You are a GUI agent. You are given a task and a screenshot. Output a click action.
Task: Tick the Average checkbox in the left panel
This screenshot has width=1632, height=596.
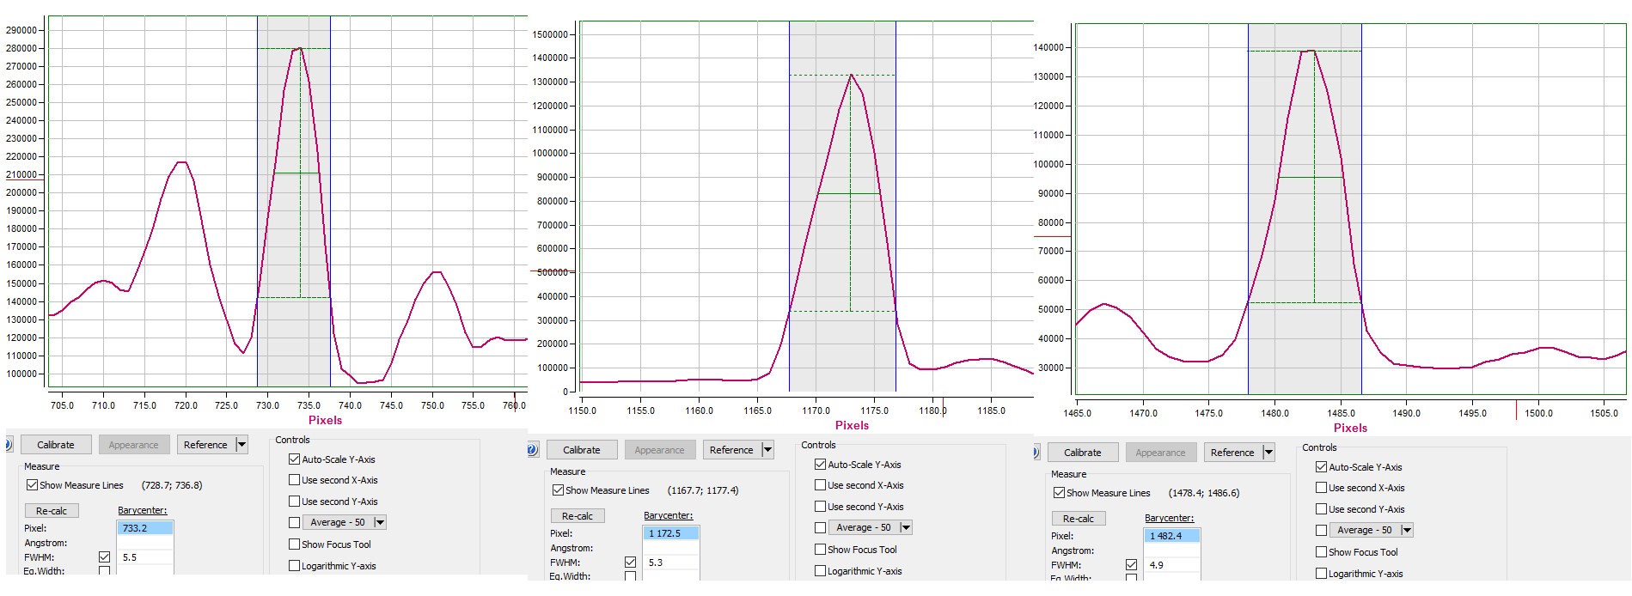[295, 522]
